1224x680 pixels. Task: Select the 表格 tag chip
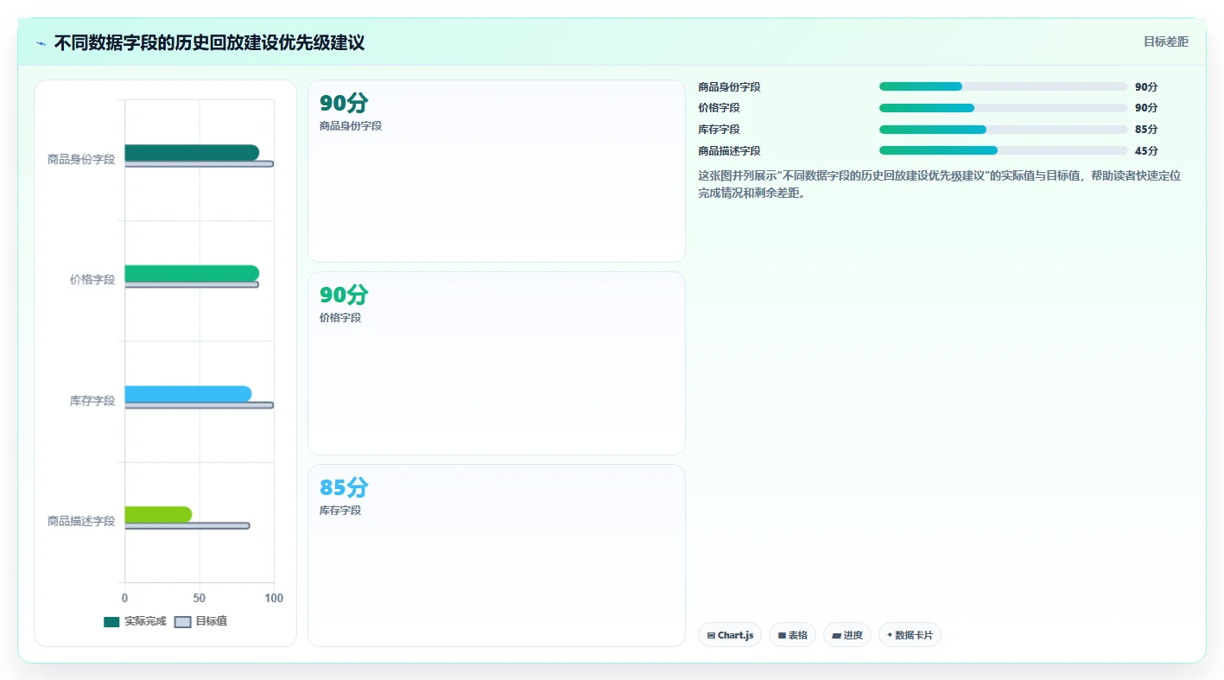click(792, 635)
